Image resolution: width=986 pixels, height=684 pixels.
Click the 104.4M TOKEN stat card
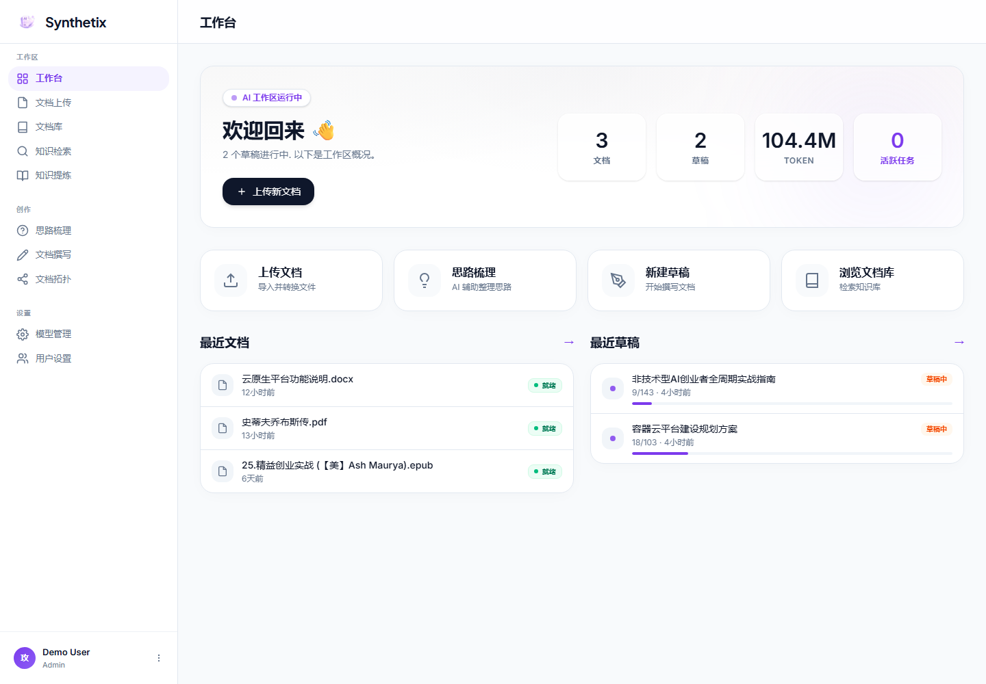coord(799,147)
